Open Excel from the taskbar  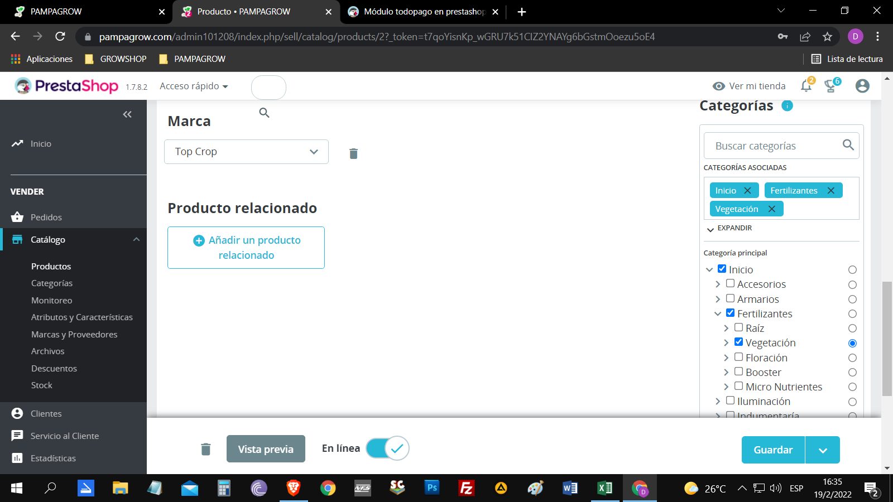[x=604, y=488]
